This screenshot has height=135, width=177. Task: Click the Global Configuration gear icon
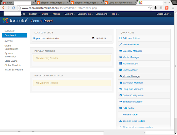pyautogui.click(x=121, y=95)
